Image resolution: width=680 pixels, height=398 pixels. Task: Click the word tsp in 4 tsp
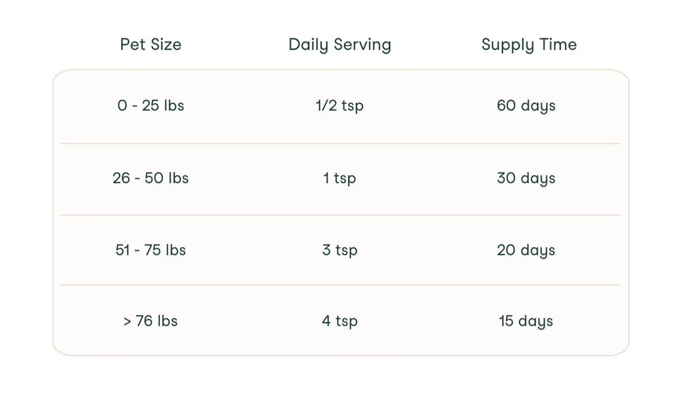347,321
